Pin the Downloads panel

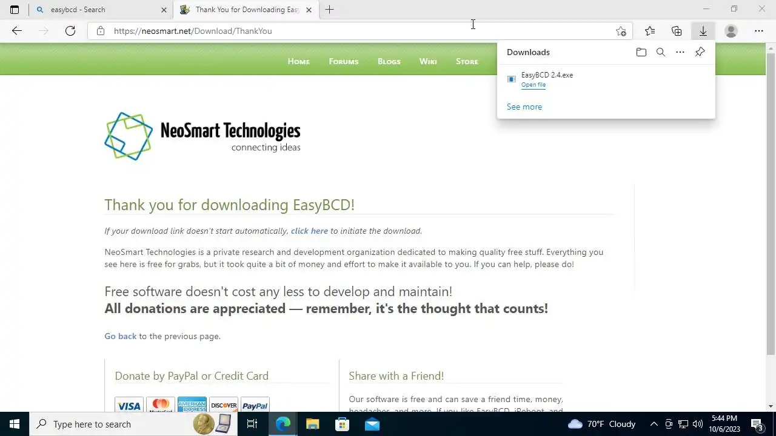click(700, 52)
